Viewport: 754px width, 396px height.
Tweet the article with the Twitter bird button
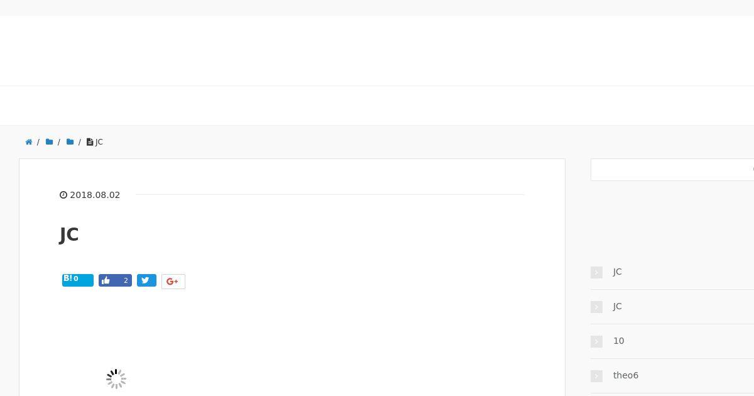pos(146,280)
